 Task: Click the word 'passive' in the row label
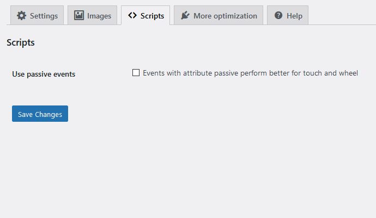pos(39,74)
